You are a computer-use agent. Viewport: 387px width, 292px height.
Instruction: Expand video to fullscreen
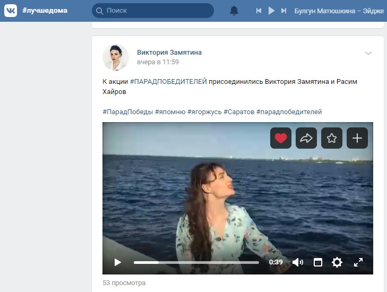358,262
